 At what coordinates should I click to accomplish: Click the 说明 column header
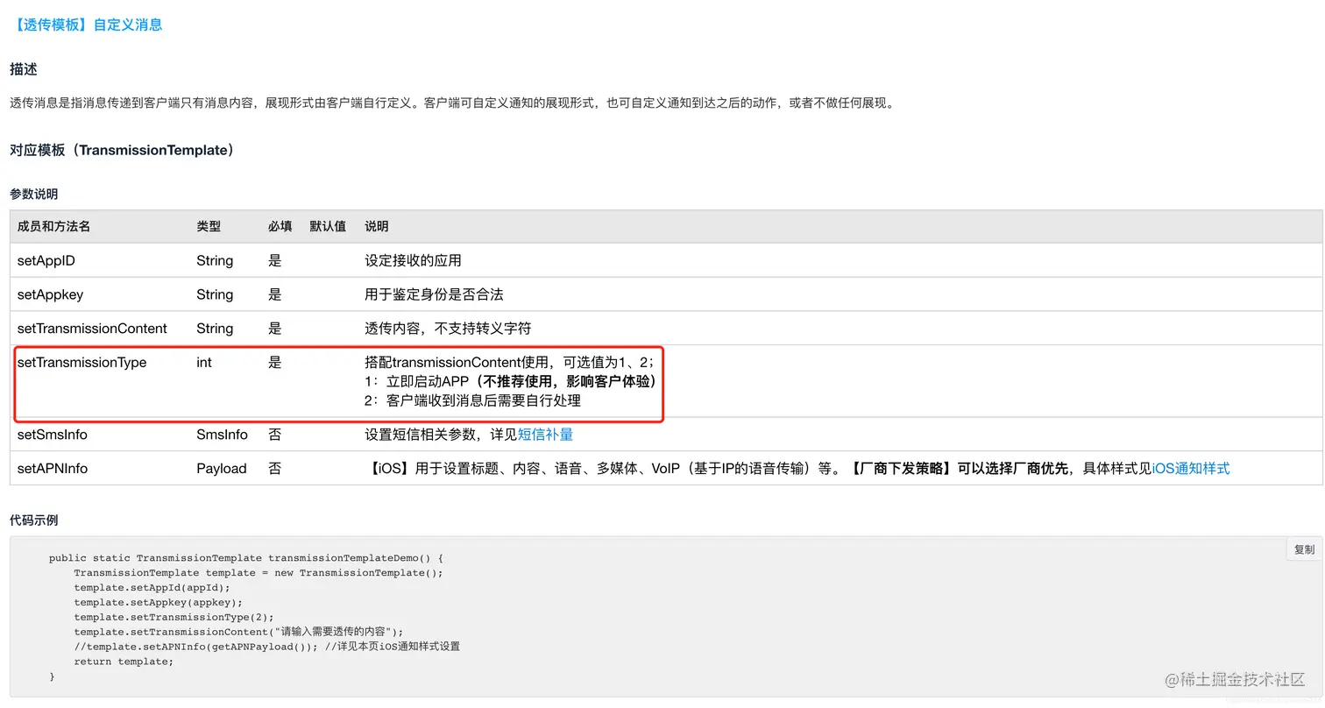click(377, 226)
